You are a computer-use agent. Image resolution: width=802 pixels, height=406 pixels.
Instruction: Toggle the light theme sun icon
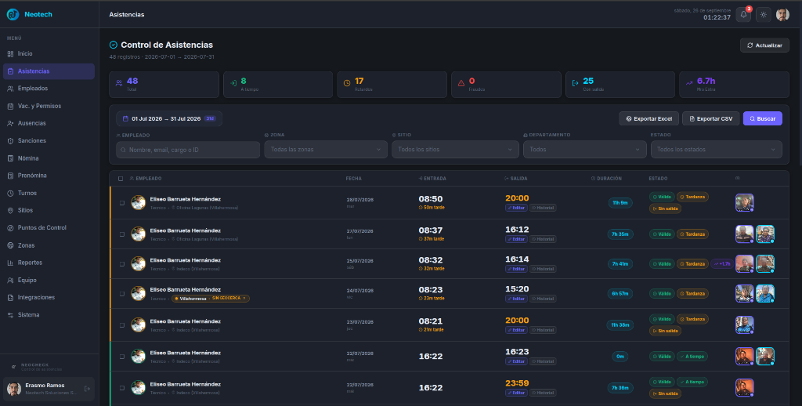[x=763, y=15]
